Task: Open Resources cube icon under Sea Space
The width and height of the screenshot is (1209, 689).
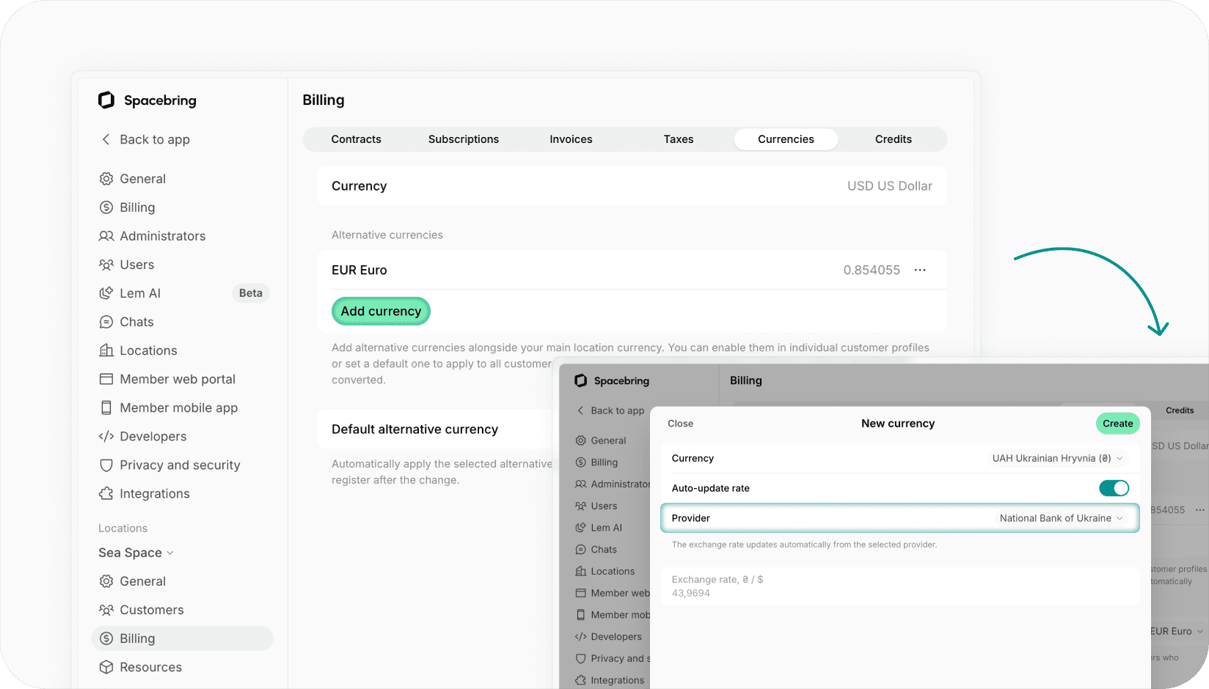Action: tap(106, 667)
